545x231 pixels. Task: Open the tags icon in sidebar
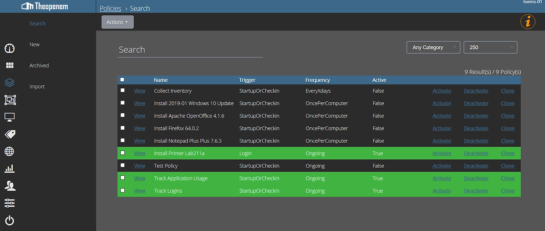9,134
